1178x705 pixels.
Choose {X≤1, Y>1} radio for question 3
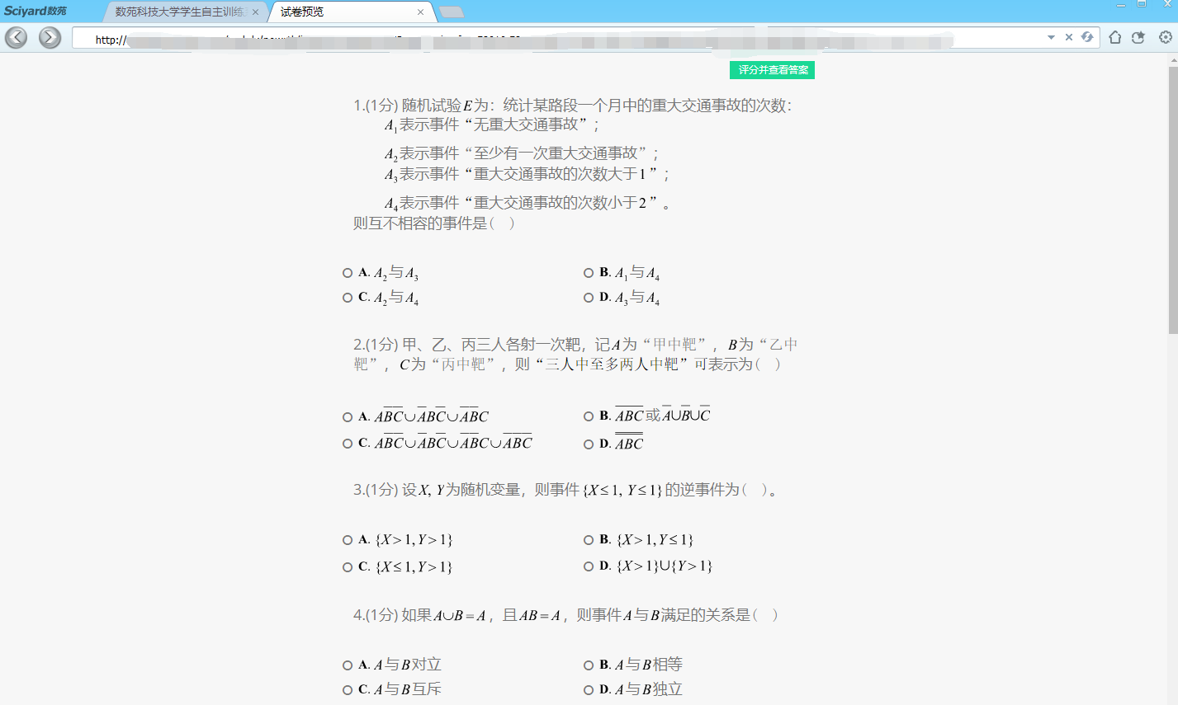tap(348, 567)
